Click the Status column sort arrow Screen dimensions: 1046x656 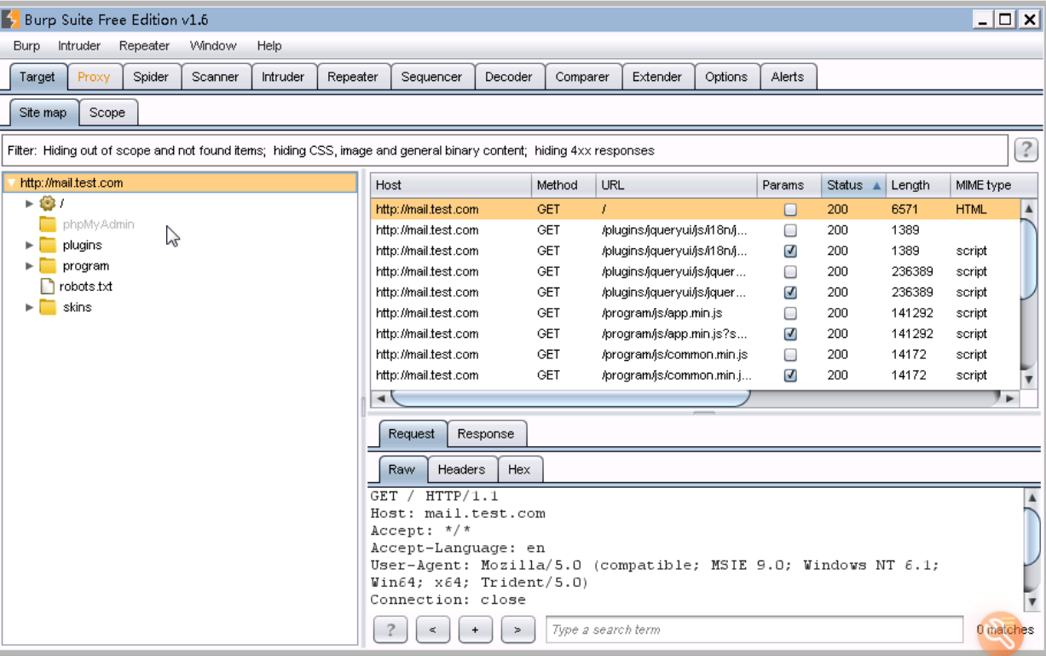(x=876, y=185)
